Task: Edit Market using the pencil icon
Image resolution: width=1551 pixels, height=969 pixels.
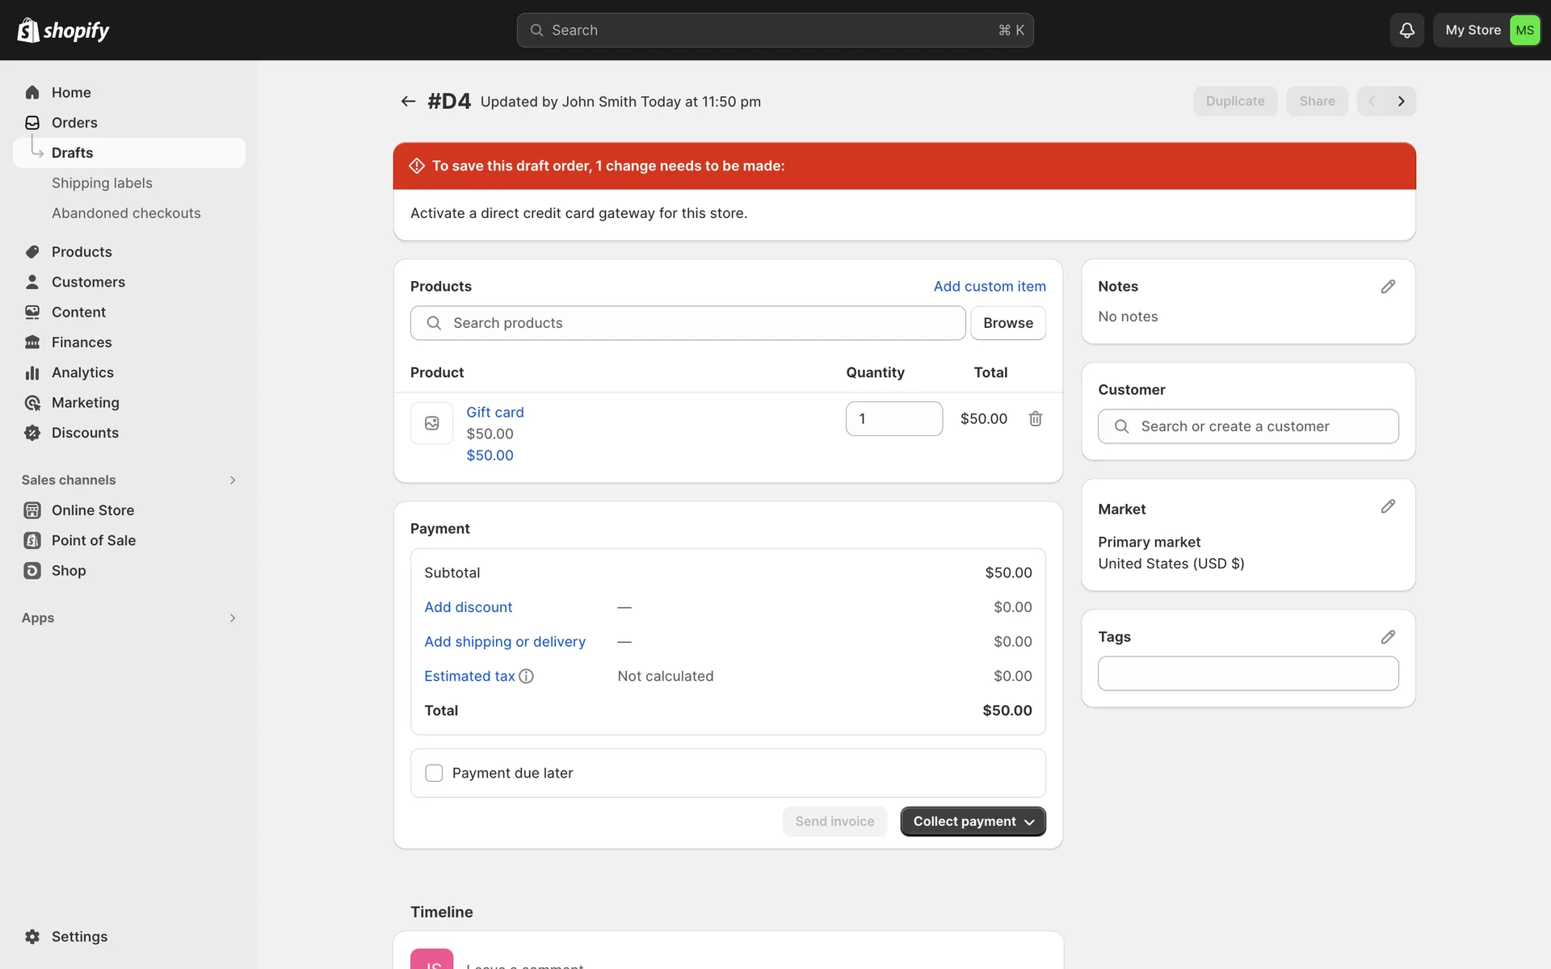Action: pos(1387,506)
